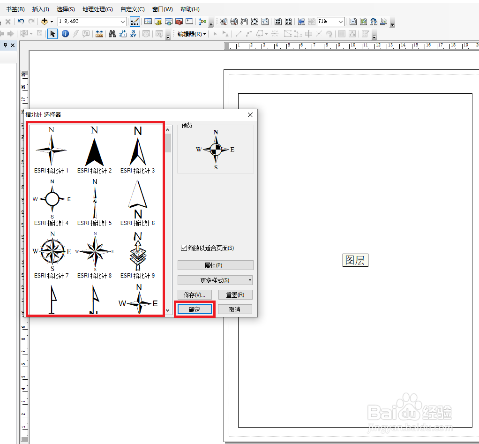Click Zoom Whole Page icon
Viewport: 479px width, 444px height.
tap(254, 22)
